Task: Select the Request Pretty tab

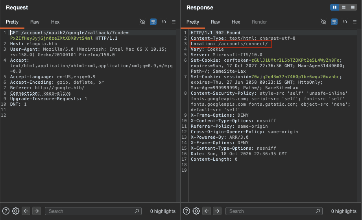Action: 12,22
